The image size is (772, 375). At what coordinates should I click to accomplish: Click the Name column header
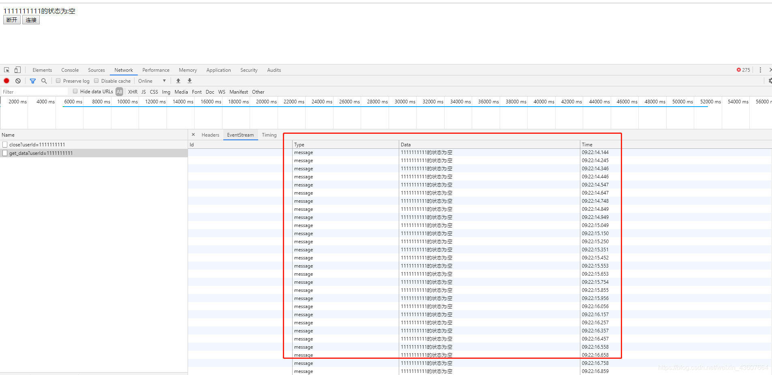(x=94, y=135)
